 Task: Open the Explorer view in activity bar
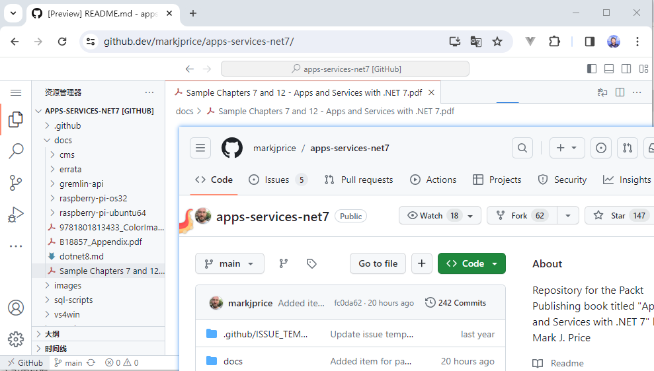[16, 119]
